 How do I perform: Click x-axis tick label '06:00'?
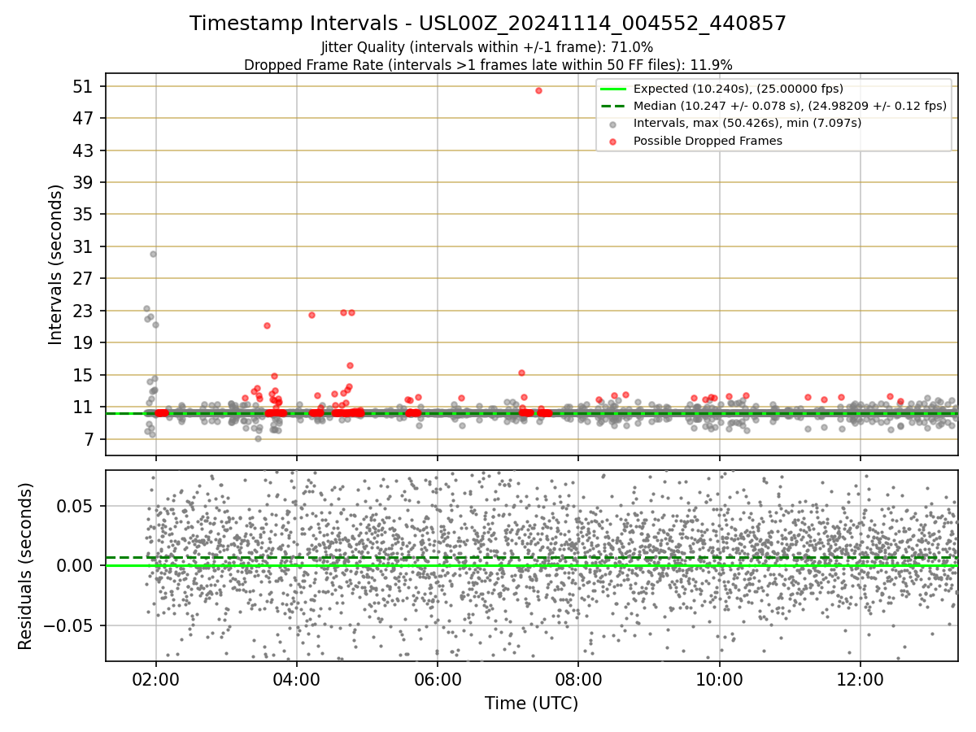tap(438, 679)
